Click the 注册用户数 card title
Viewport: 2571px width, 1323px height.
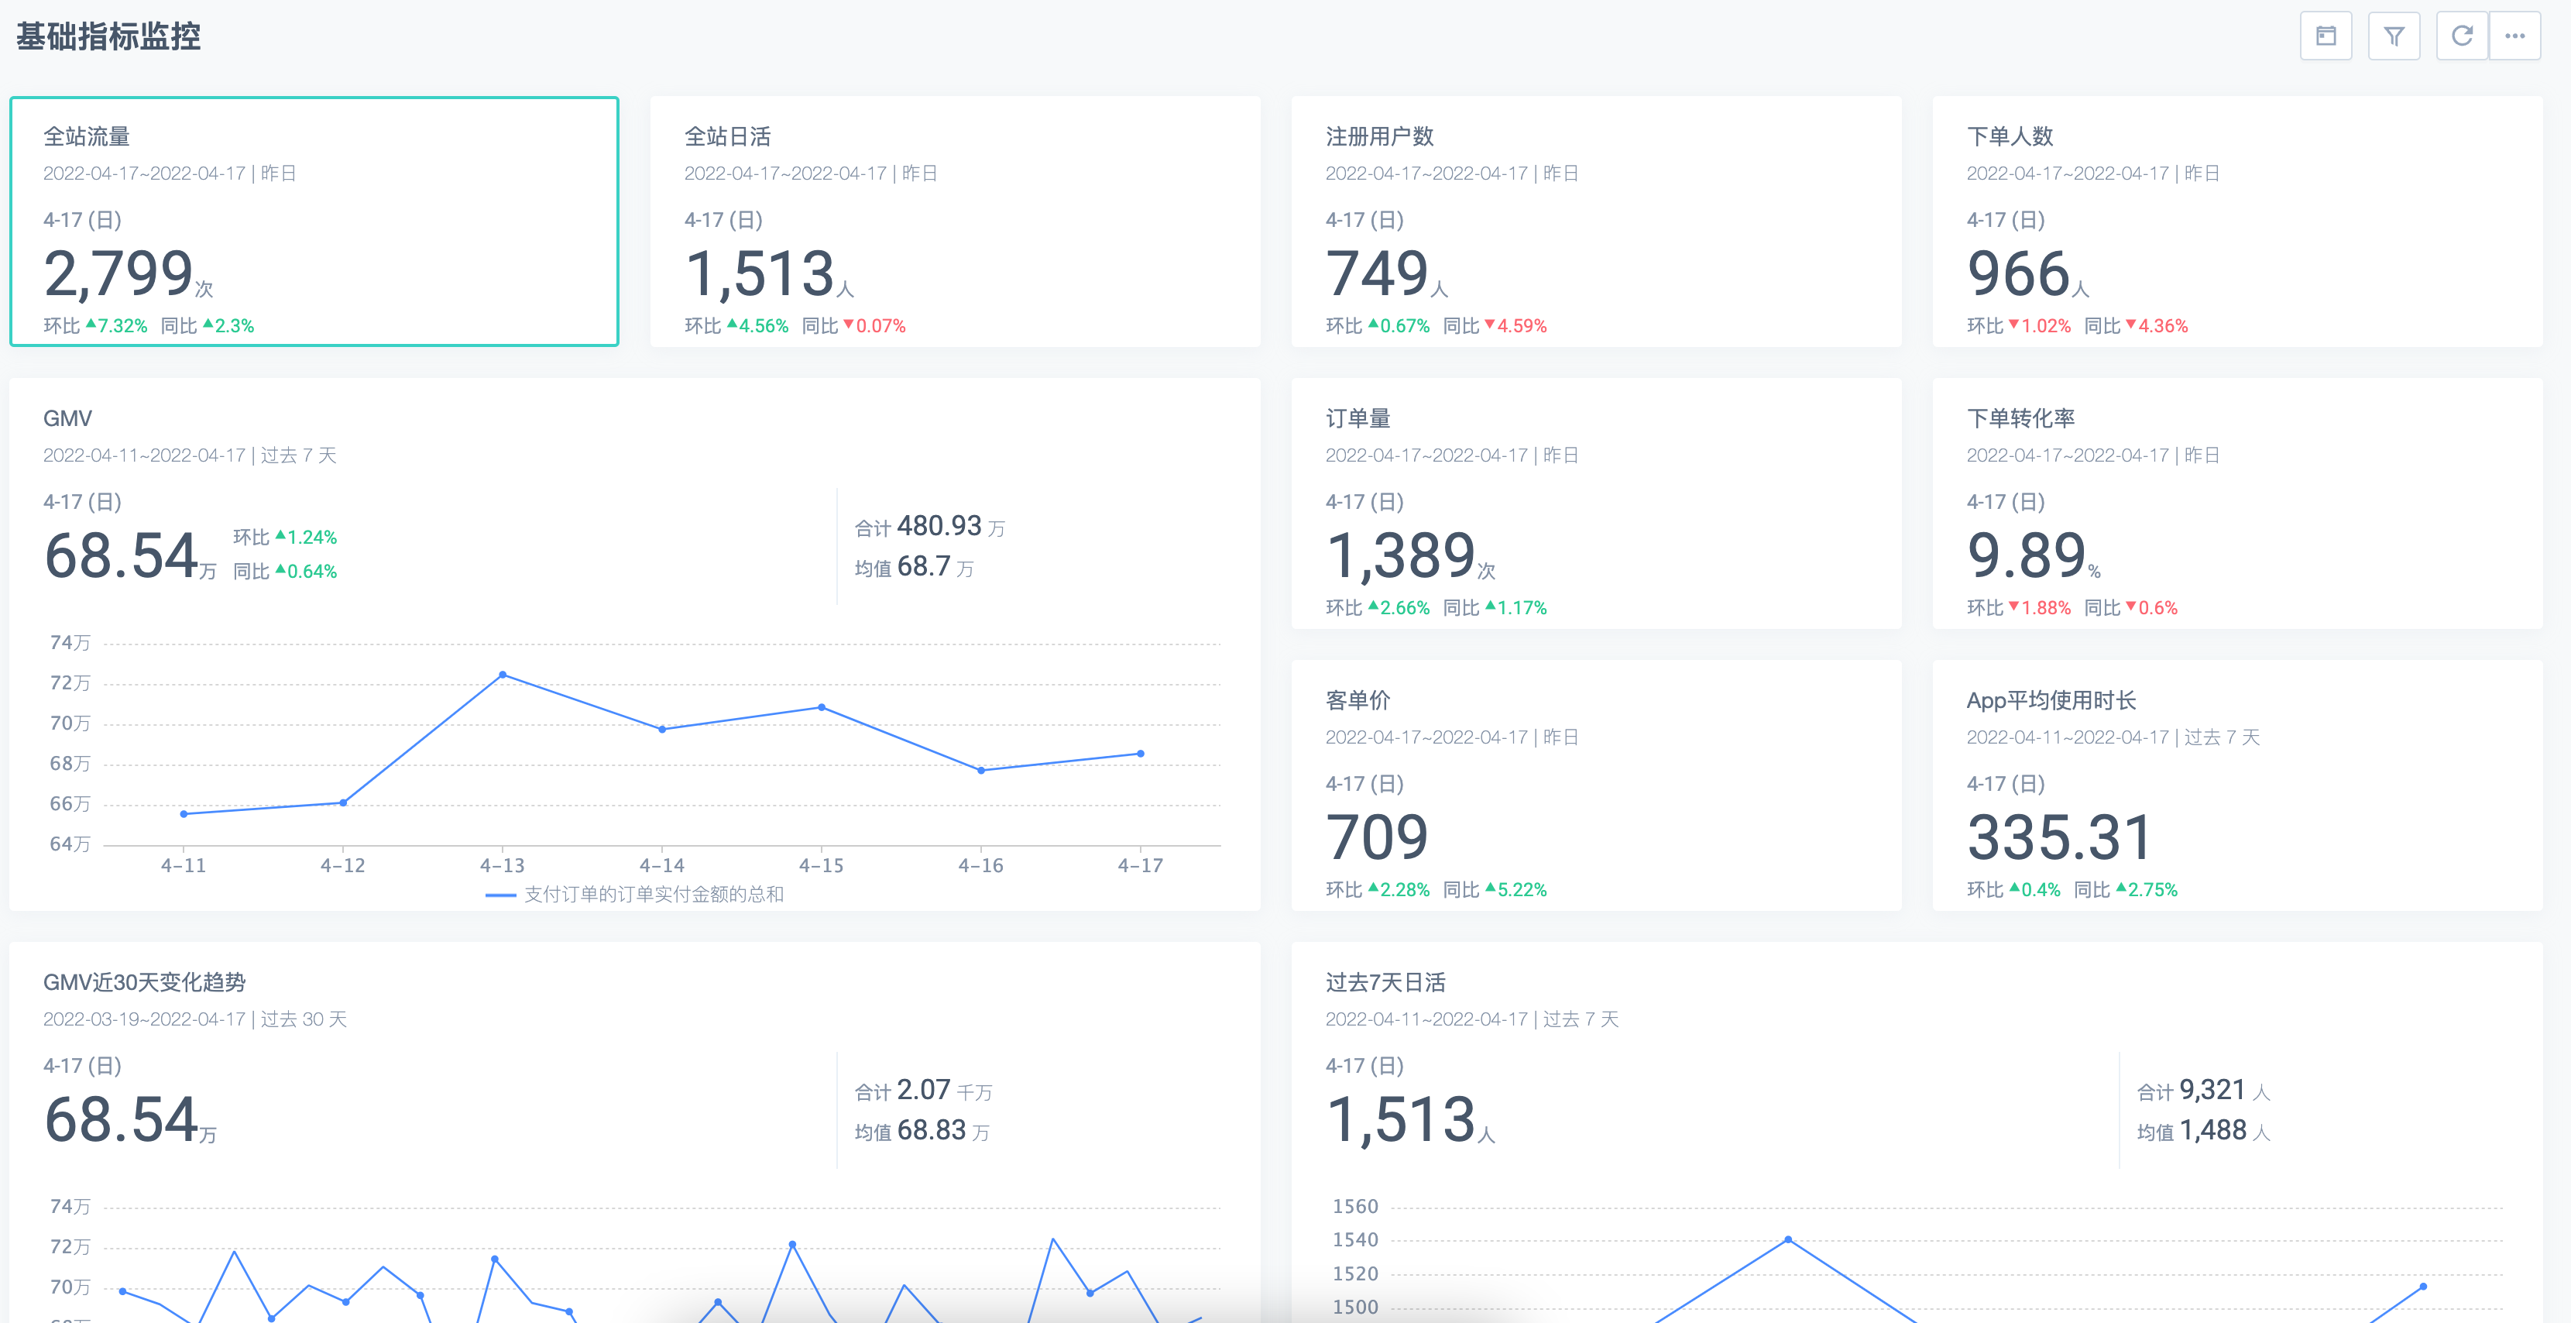[x=1379, y=136]
